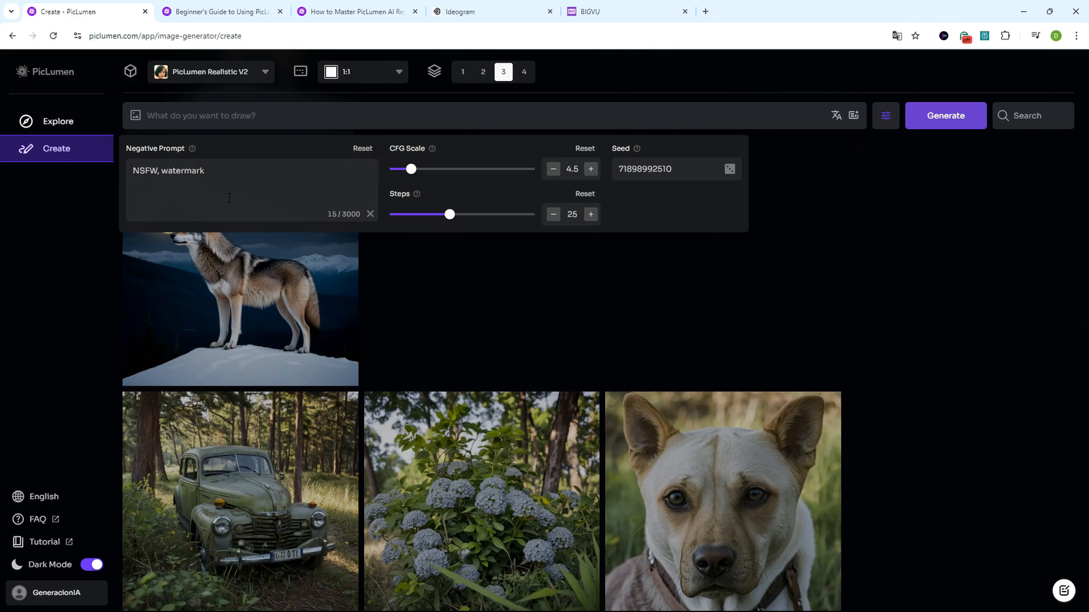Click the Generate button
Screen dimensions: 1089x612
[945, 115]
